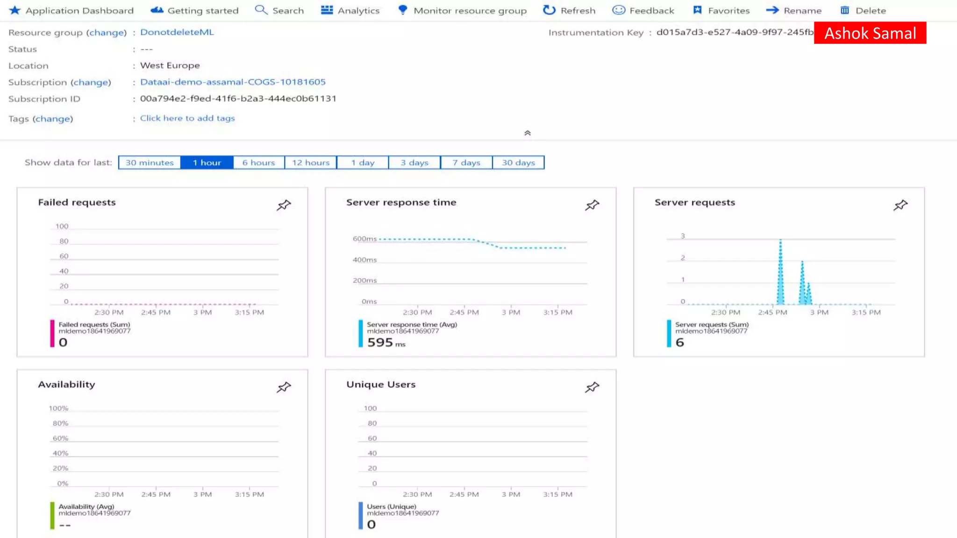Pin the Server requests chart
The image size is (957, 538).
coord(900,205)
